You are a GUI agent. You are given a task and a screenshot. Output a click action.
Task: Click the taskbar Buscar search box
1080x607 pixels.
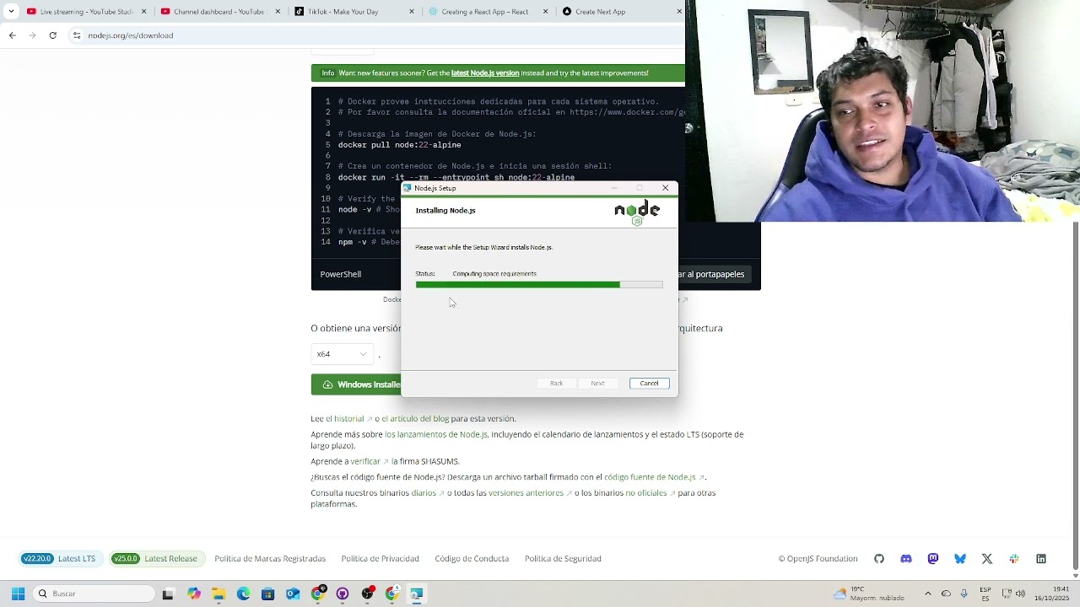click(x=94, y=594)
